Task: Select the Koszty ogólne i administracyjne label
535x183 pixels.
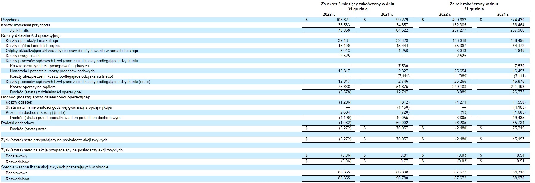Action: pyautogui.click(x=33, y=46)
